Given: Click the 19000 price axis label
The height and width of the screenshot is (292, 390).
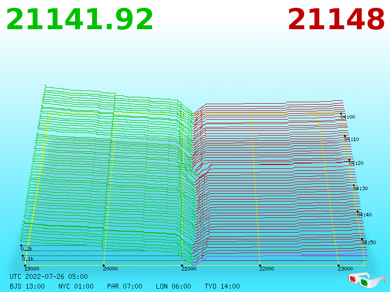Looking at the screenshot, I should click(x=32, y=269).
